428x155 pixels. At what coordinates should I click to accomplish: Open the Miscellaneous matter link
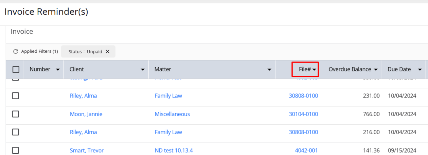(172, 114)
